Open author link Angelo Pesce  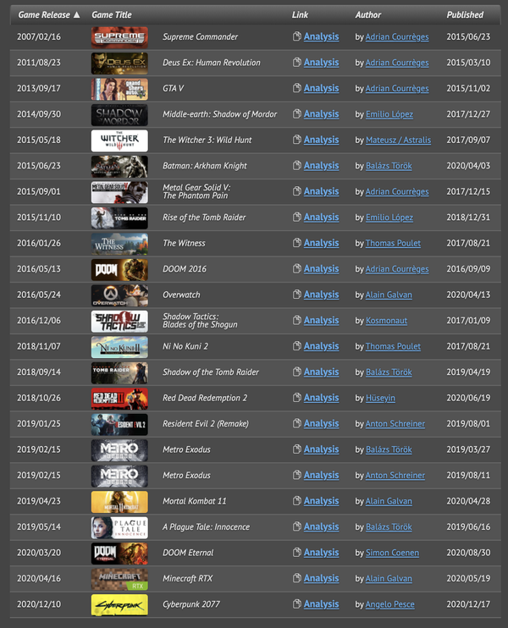389,604
